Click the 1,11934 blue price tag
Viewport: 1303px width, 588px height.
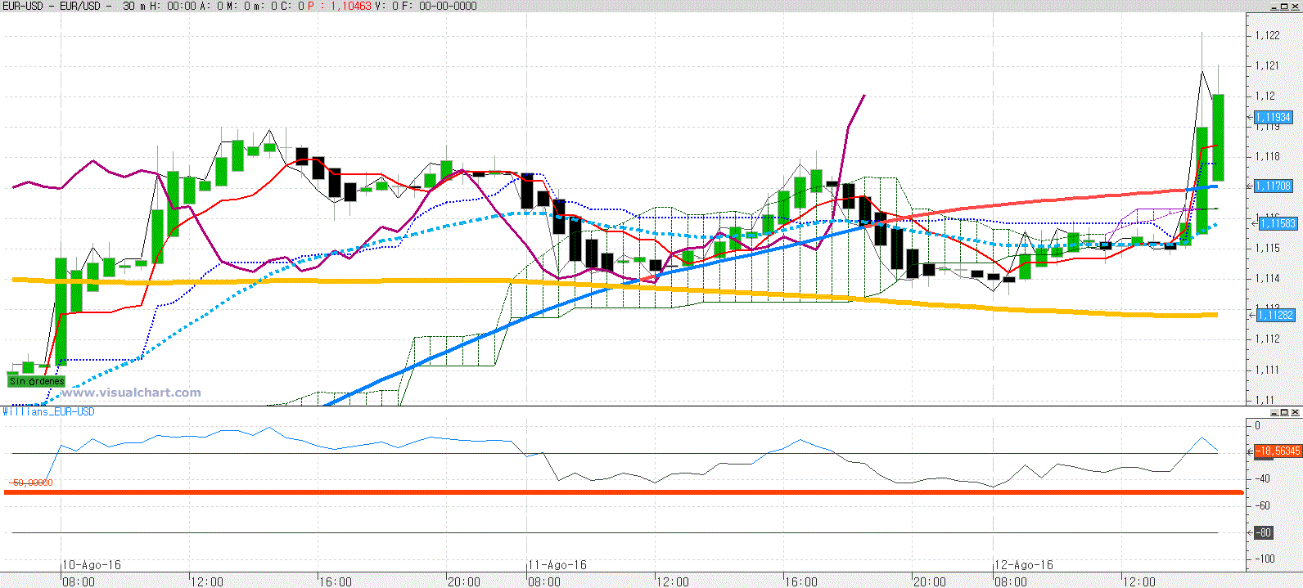coord(1274,118)
